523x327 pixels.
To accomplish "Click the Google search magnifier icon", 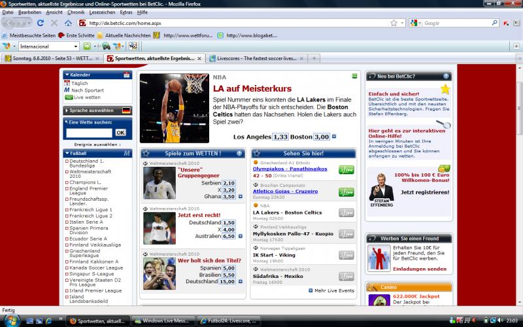I will point(495,23).
